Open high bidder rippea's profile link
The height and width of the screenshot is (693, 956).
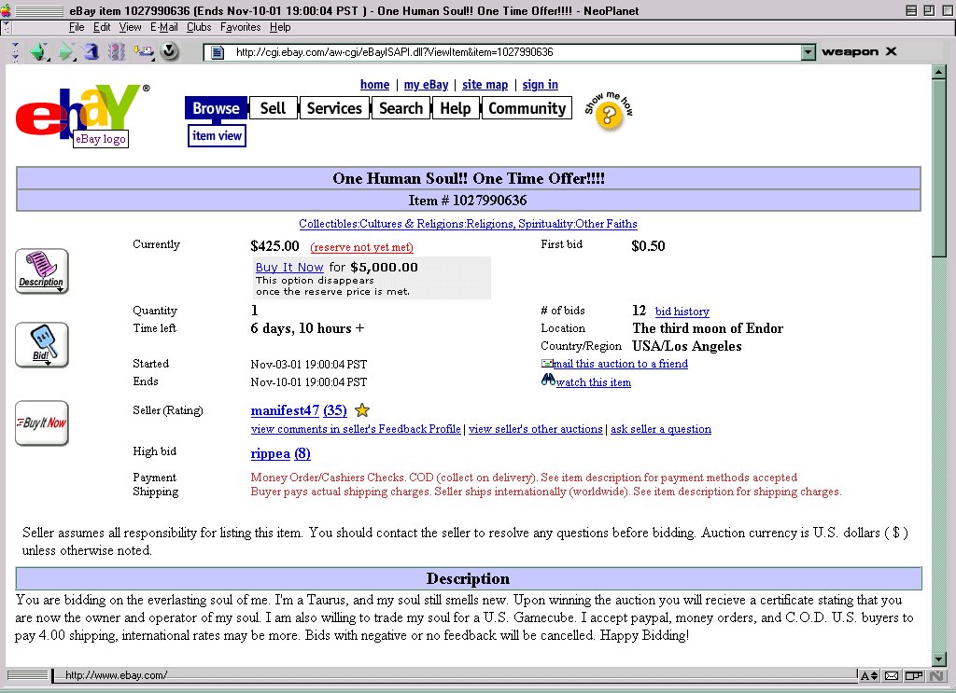pos(270,453)
